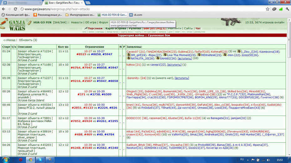Click the browser back arrow

(x=3, y=9)
